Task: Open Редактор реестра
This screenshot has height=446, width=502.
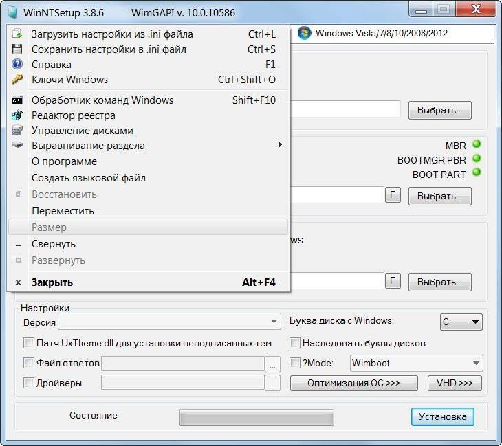Action: 149,115
